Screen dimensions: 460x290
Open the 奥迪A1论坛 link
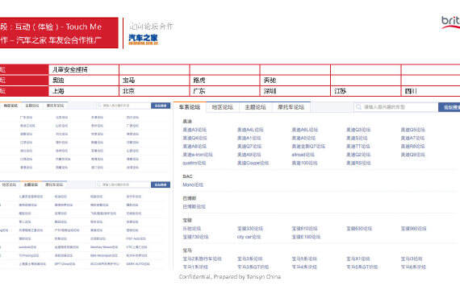coord(249,138)
